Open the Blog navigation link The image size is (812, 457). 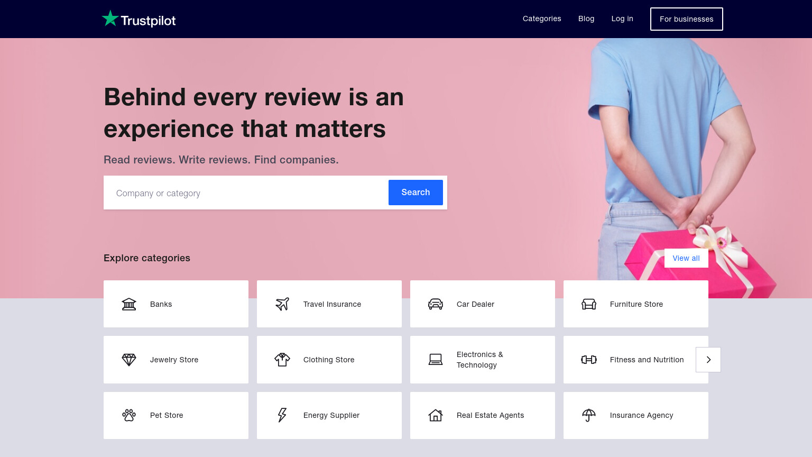pyautogui.click(x=586, y=19)
